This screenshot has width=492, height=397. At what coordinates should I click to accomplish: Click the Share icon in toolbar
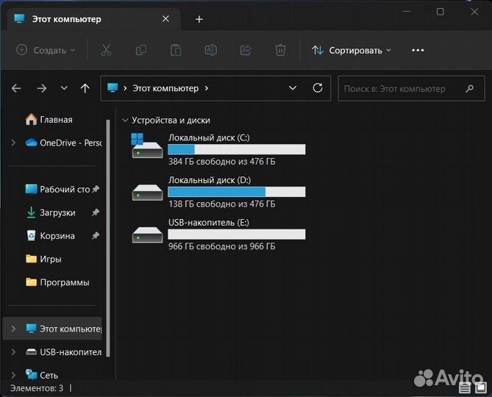[x=246, y=50]
